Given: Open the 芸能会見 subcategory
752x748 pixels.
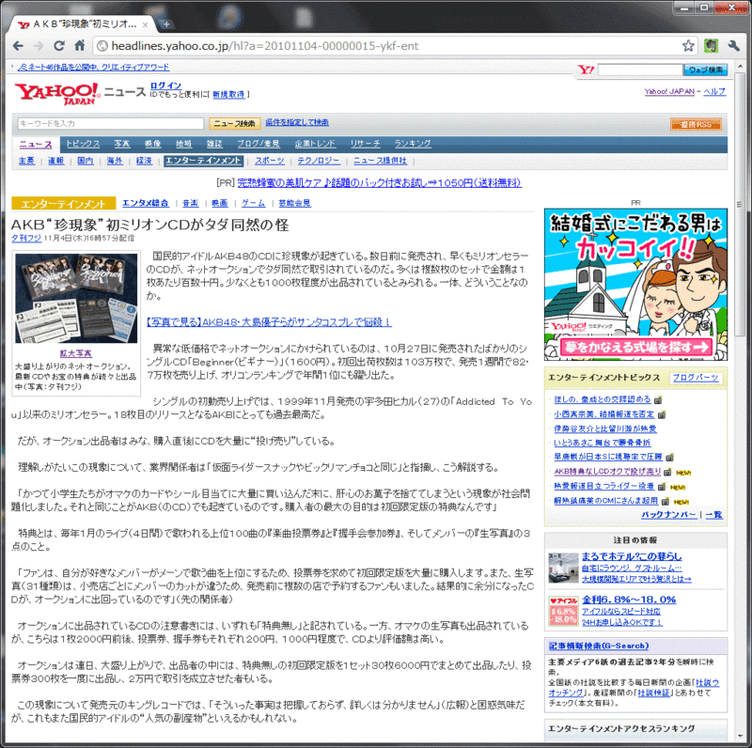Looking at the screenshot, I should click(x=294, y=203).
